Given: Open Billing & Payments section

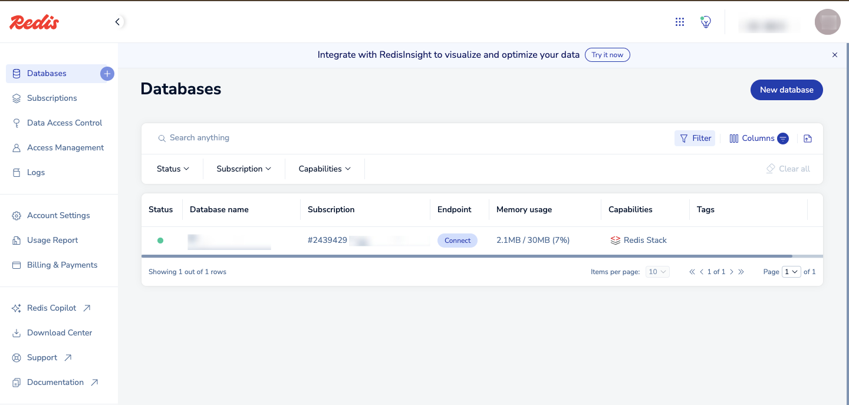Looking at the screenshot, I should [62, 265].
